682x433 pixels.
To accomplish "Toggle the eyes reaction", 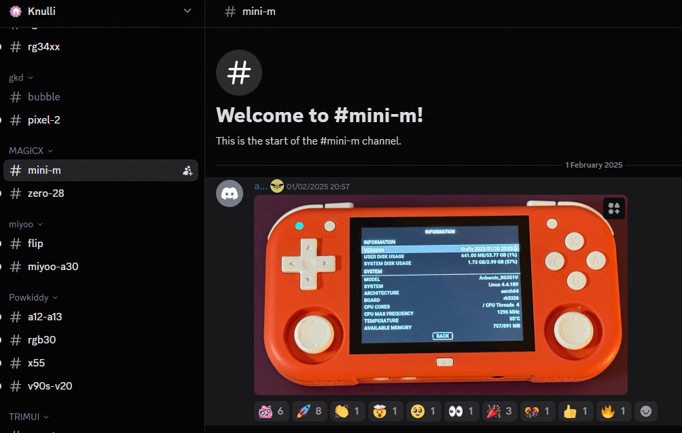I will [x=461, y=411].
